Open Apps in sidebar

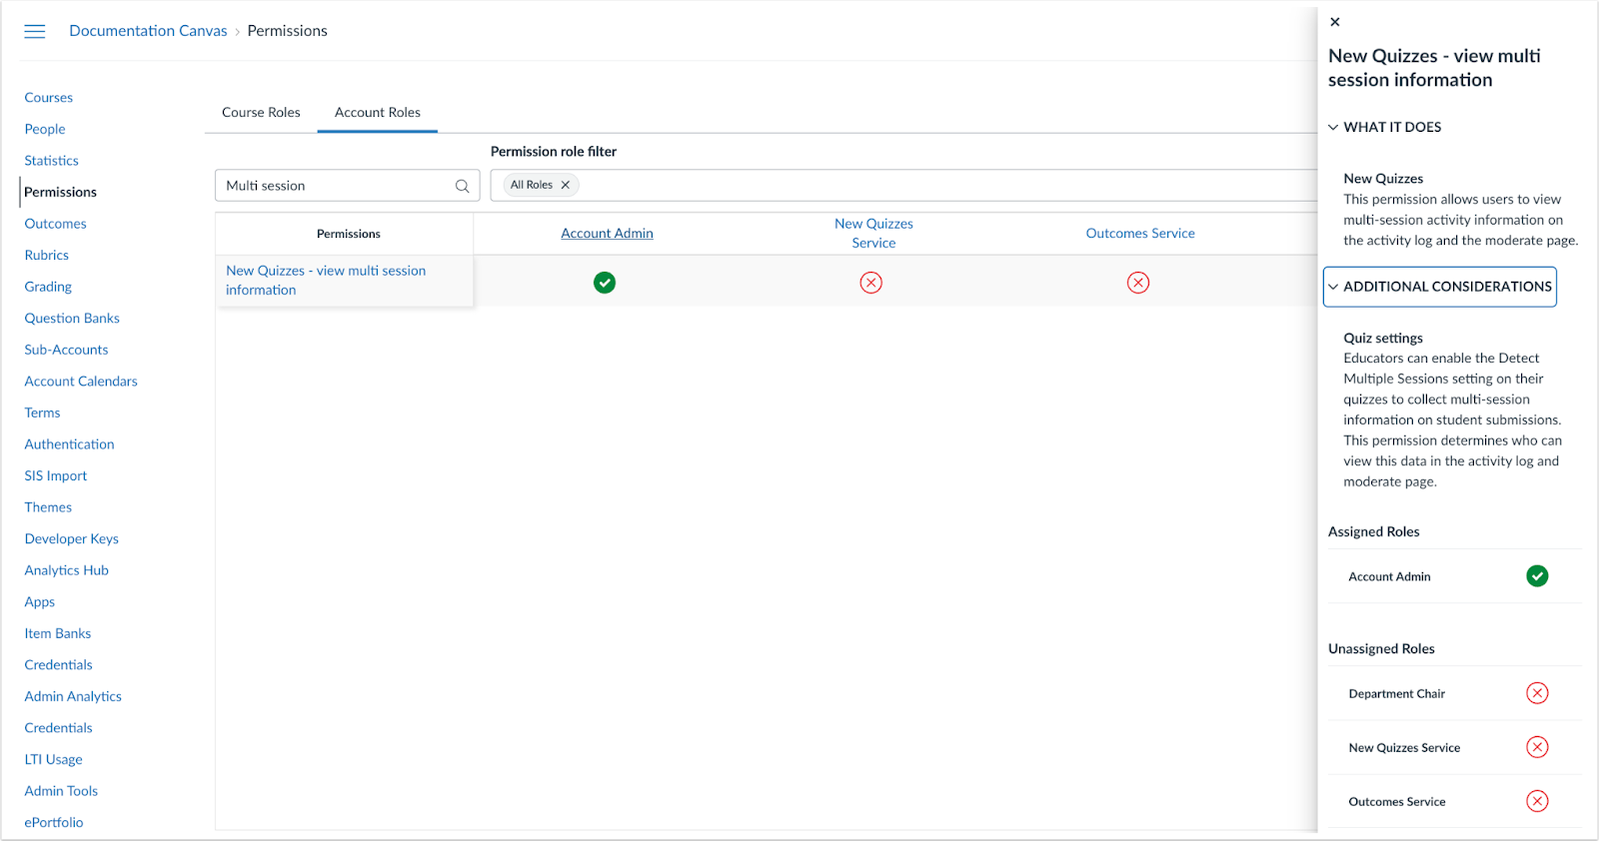pos(40,601)
